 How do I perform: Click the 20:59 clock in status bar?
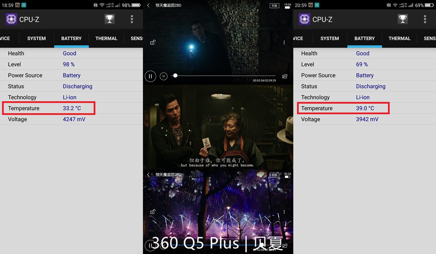click(x=300, y=5)
